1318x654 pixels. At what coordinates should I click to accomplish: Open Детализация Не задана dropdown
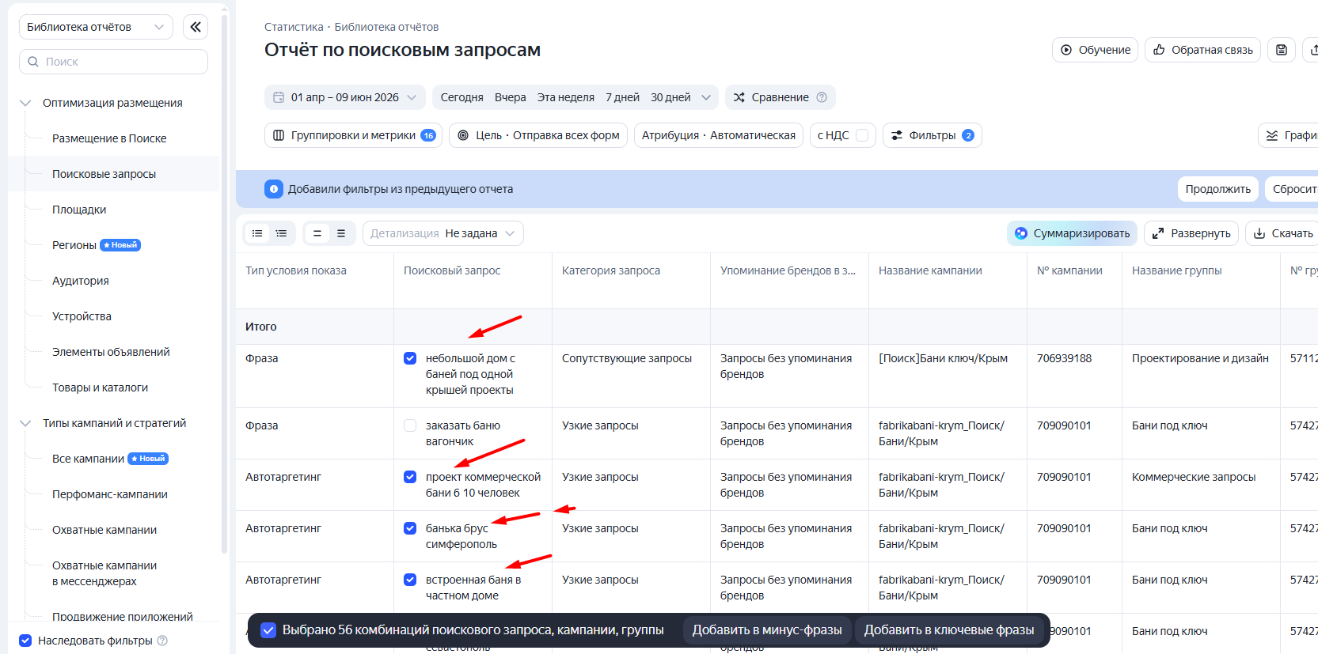point(443,233)
